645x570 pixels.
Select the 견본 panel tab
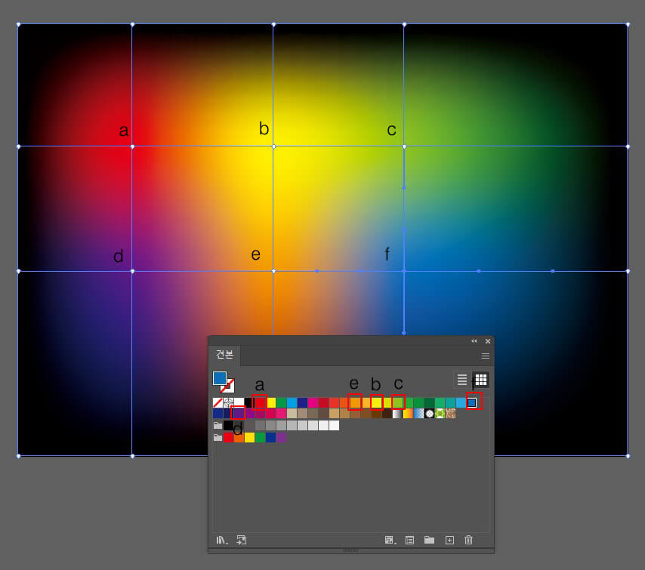coord(224,355)
